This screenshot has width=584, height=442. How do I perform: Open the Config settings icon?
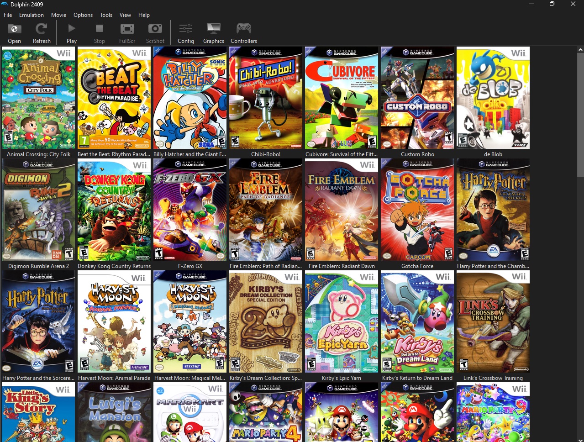pyautogui.click(x=186, y=29)
